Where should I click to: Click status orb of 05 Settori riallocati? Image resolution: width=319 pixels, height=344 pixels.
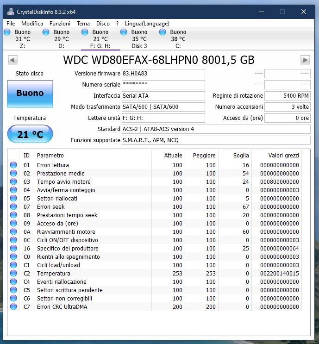[13, 198]
